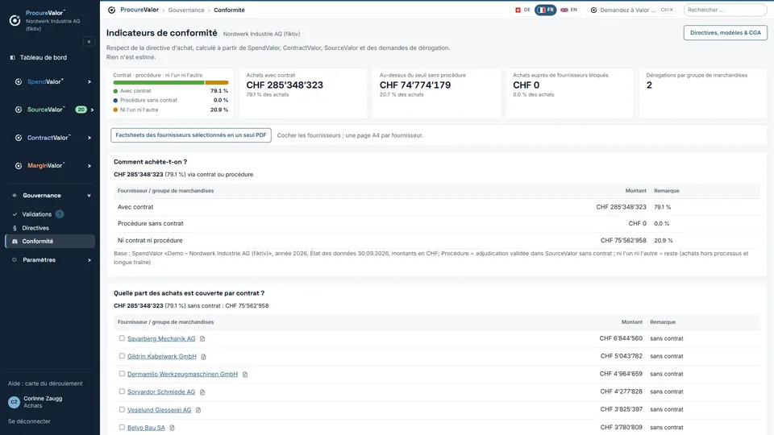Open Directives, modèles & CGA

pos(725,32)
